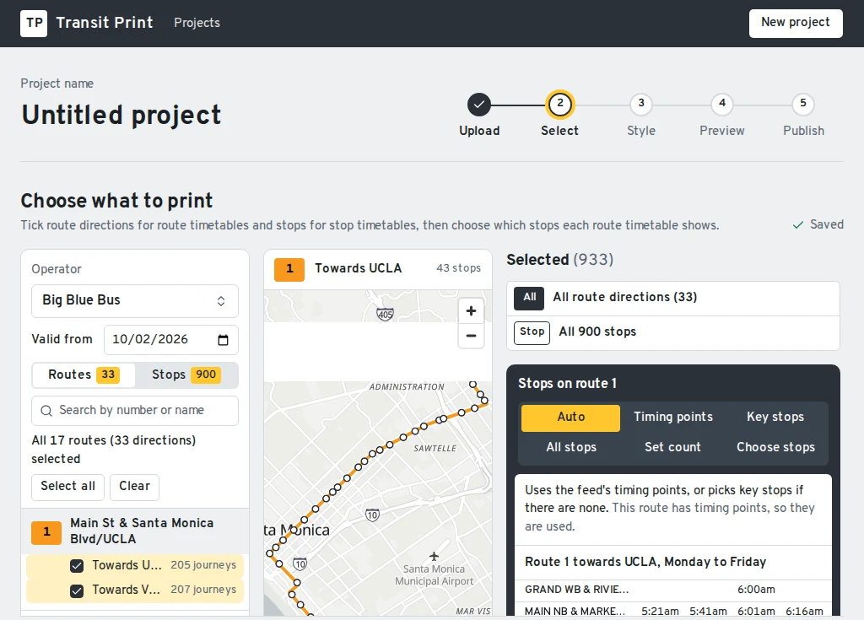Select Main St & Santa Monica Blvd/UCLA route
This screenshot has height=620, width=864.
click(135, 531)
